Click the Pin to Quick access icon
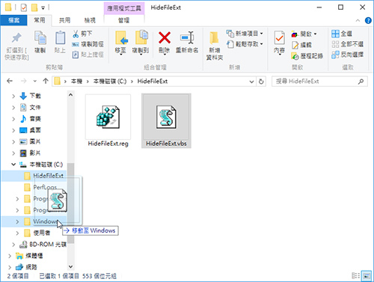Screen dimensions: 374x282 click(x=16, y=38)
